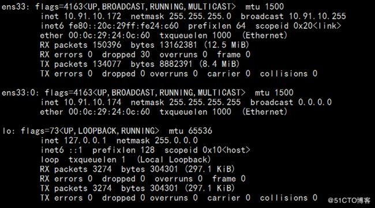
Task: Click the TX packets 134077 value
Action: point(107,64)
